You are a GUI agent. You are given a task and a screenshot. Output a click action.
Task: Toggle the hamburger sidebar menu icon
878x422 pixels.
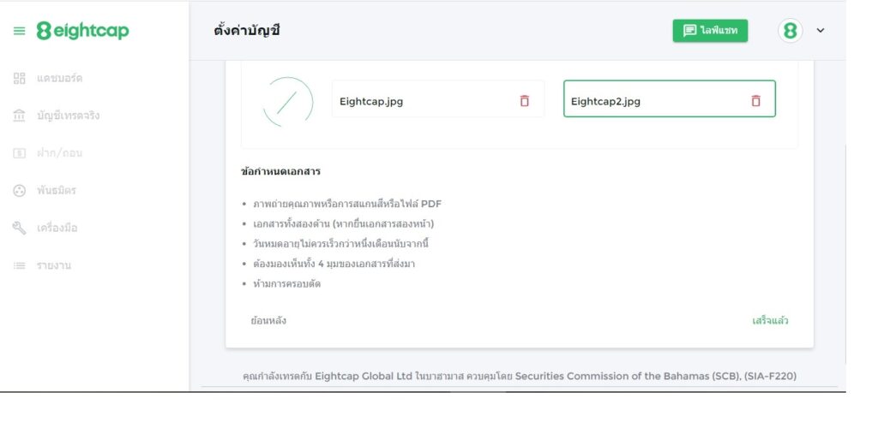(19, 31)
